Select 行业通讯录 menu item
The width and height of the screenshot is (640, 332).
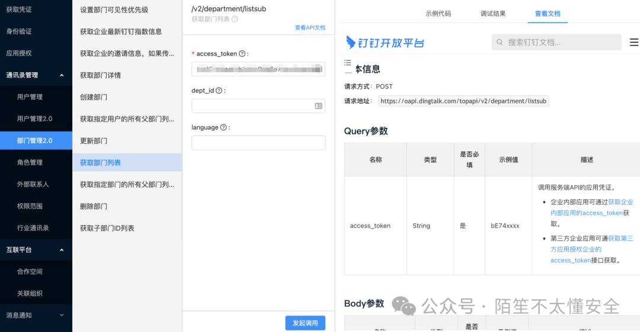click(36, 228)
